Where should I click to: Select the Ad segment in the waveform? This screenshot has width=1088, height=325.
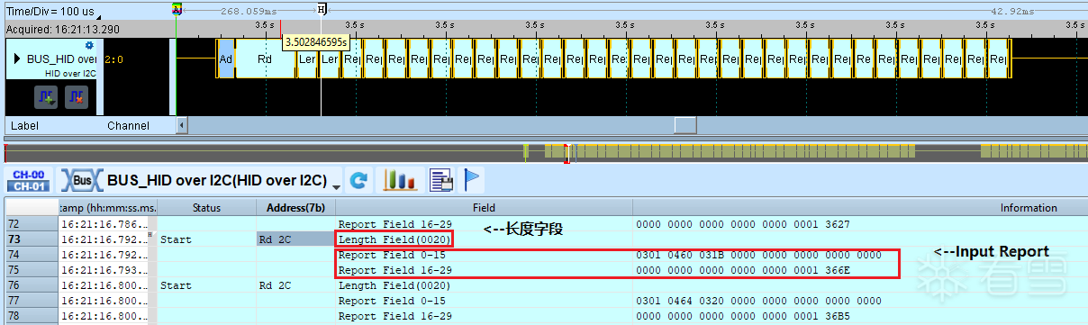tap(226, 59)
